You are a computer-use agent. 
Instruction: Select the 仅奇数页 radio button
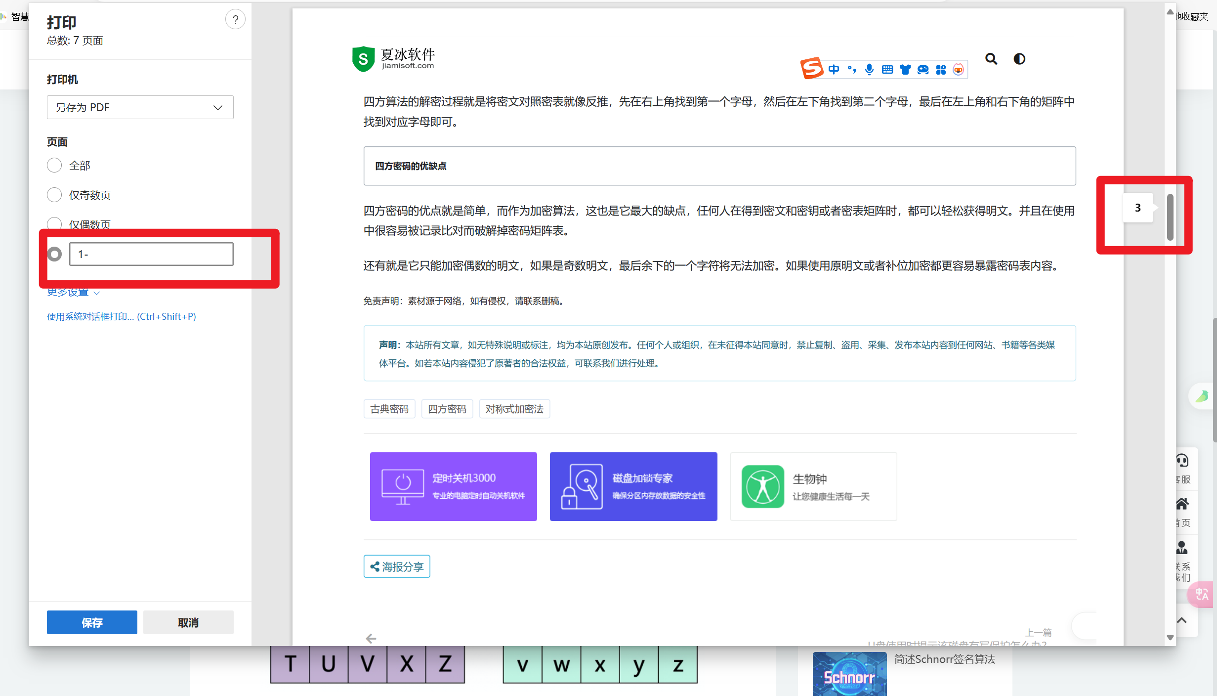coord(54,195)
